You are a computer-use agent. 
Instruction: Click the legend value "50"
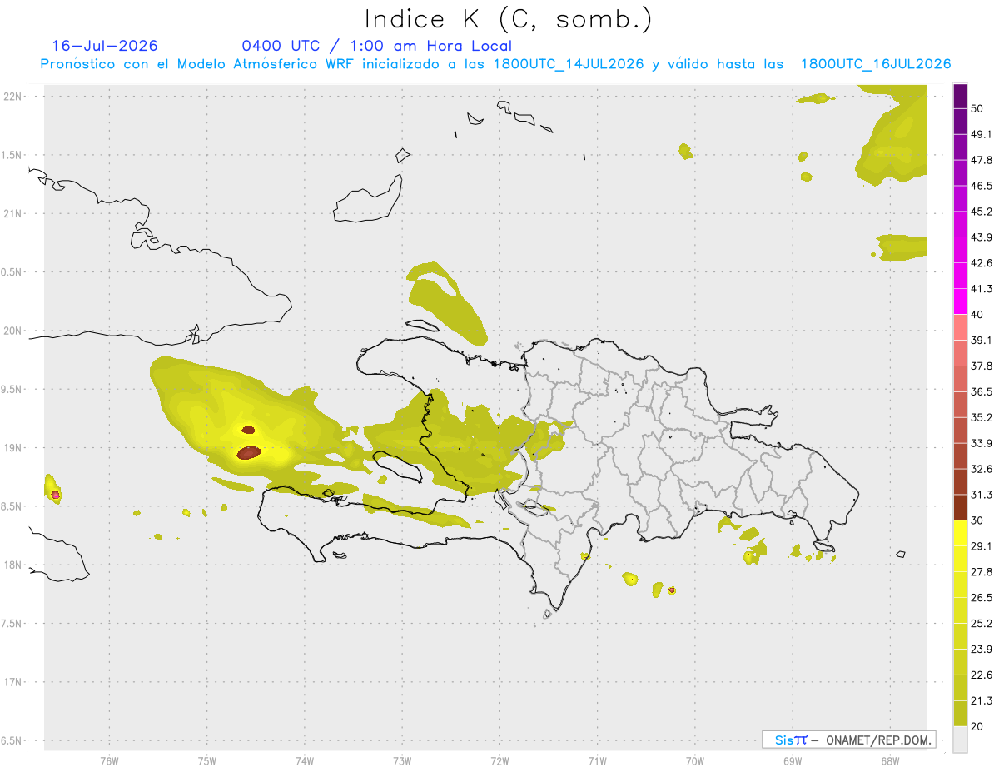pos(979,108)
